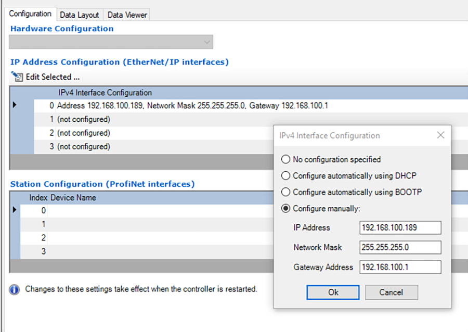Close the IPv4 Interface Configuration dialog
This screenshot has height=332, width=468.
440,135
